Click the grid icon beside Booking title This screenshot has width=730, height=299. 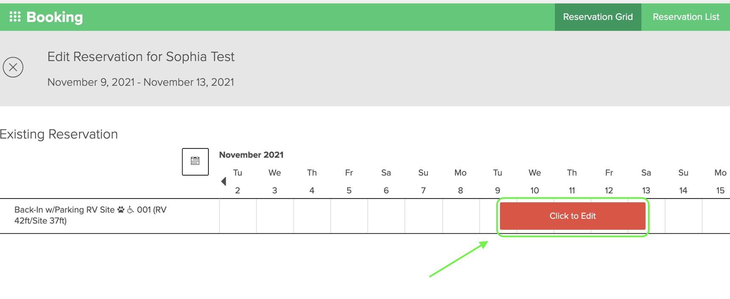[16, 17]
